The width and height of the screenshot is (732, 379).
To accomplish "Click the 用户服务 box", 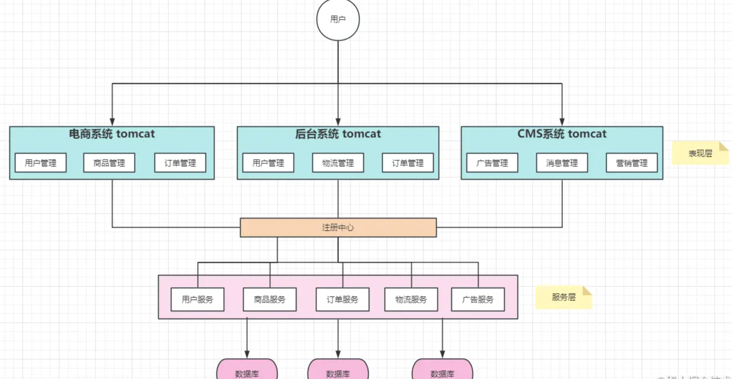I will (x=198, y=299).
